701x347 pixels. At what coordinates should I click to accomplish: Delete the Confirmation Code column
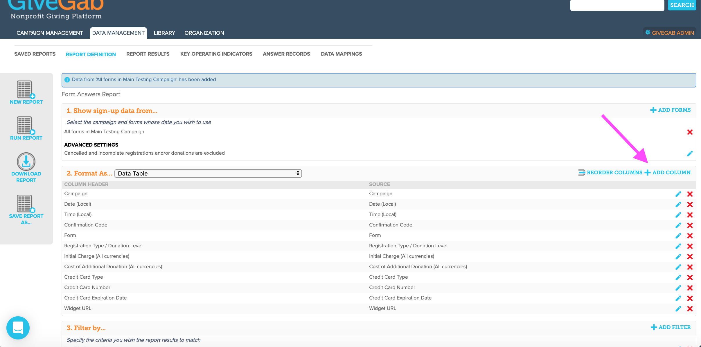690,225
